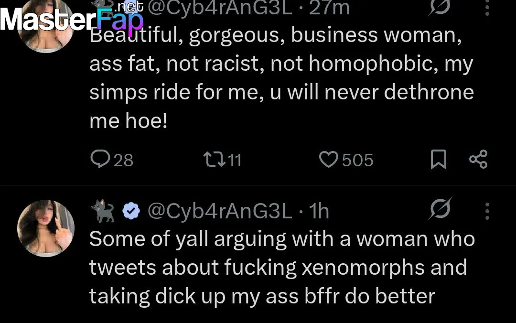Share the 27m tweet via share icon
The image size is (516, 323).
pyautogui.click(x=478, y=159)
